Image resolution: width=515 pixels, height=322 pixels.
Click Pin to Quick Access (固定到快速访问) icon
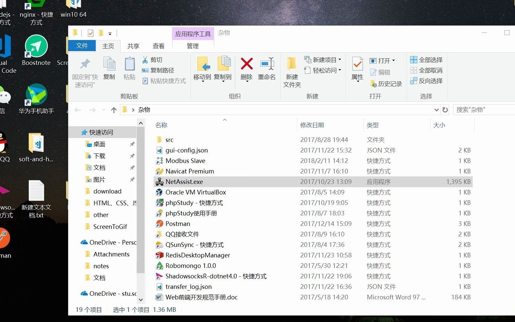85,64
